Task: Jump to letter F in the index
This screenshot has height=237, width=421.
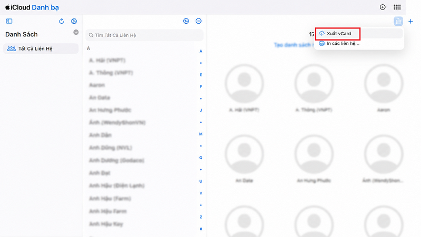Action: pos(201,86)
